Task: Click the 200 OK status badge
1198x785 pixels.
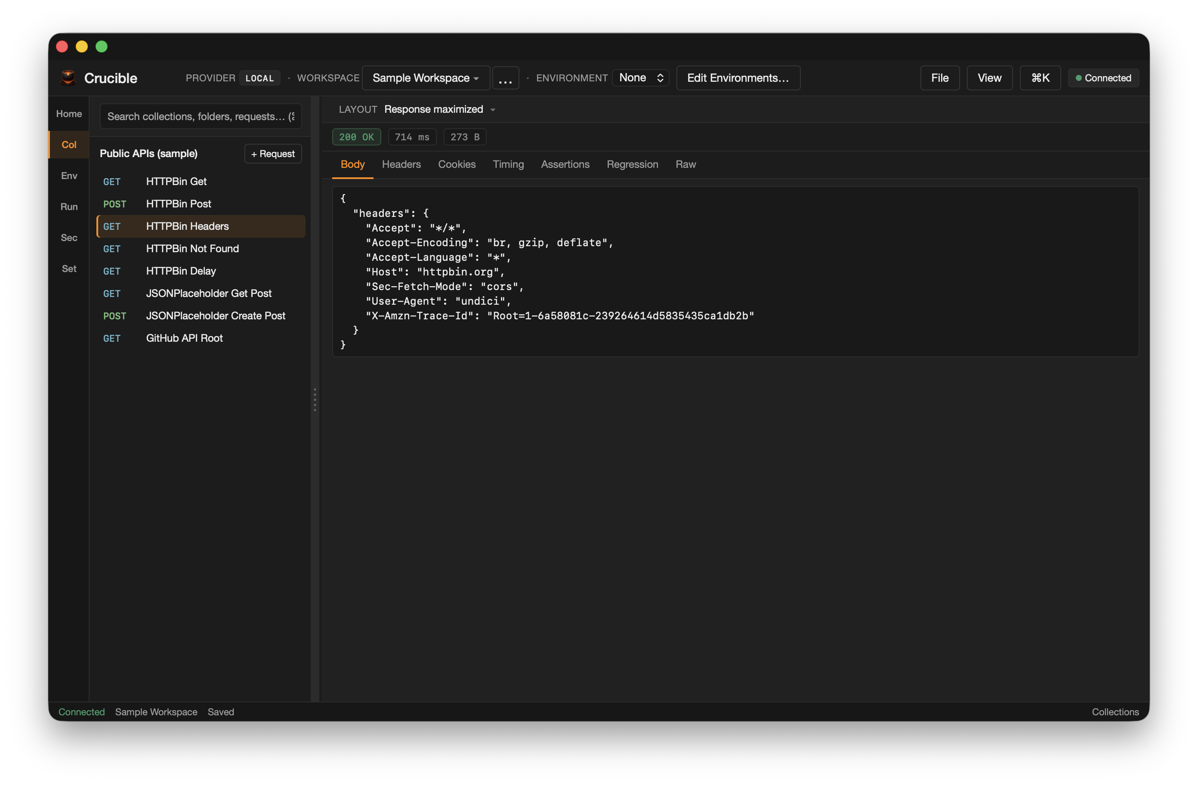Action: [x=356, y=137]
